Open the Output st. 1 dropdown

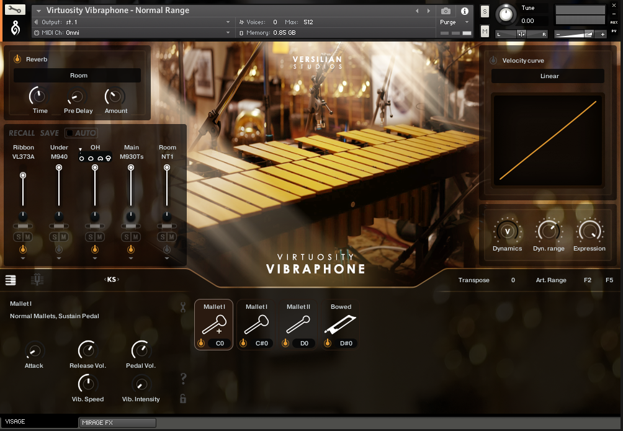(132, 22)
